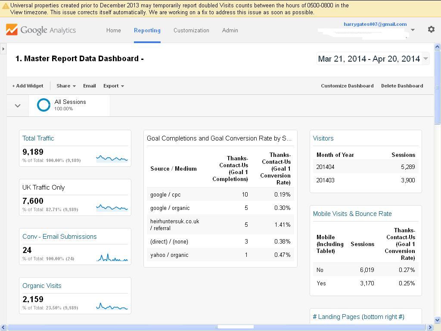441x331 pixels.
Task: Click the Google Analytics logo
Action: 41,30
